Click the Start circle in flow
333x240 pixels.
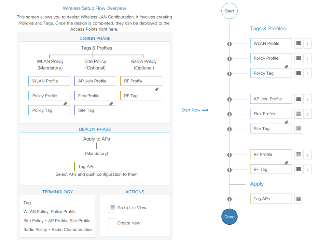pos(229,11)
